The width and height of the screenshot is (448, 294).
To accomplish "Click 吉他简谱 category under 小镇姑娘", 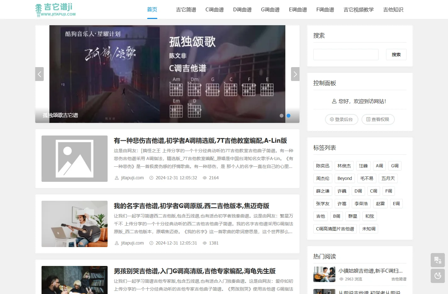I will [399, 279].
